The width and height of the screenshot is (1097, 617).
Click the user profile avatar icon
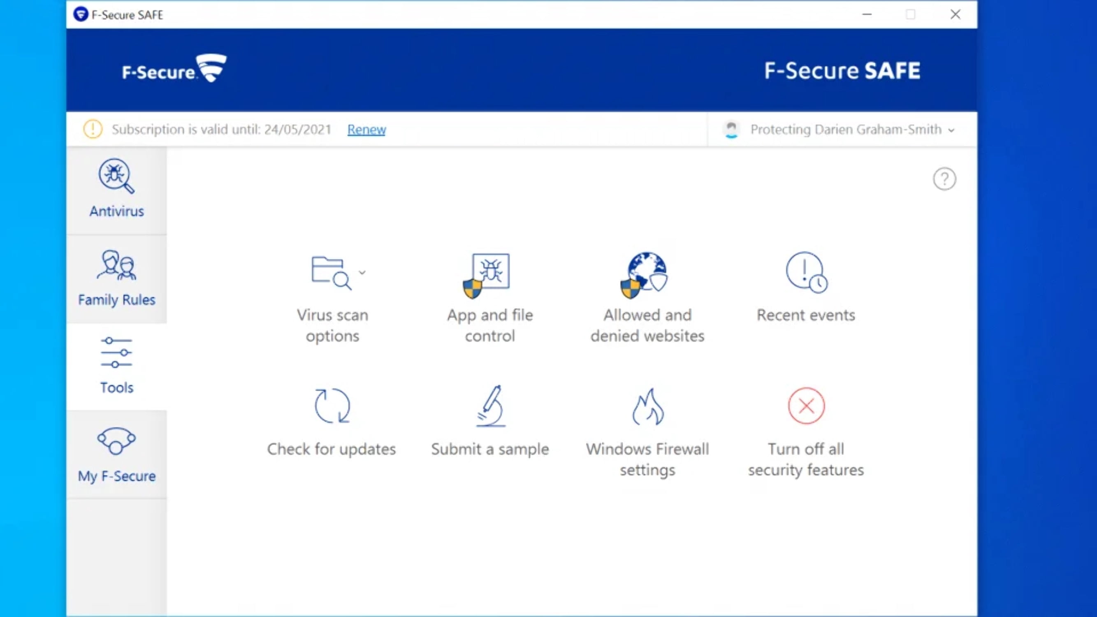coord(731,130)
